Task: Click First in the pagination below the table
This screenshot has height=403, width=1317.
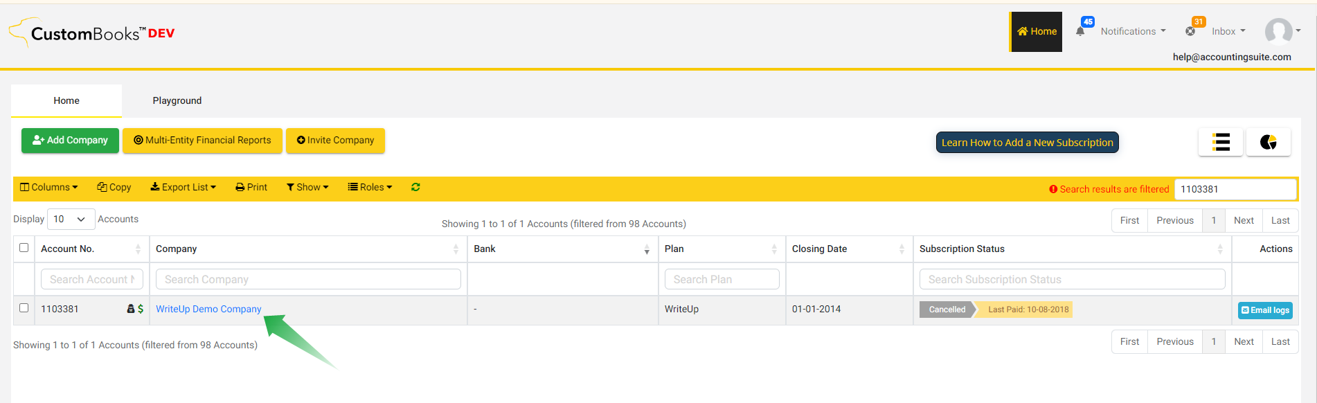Action: click(x=1129, y=342)
